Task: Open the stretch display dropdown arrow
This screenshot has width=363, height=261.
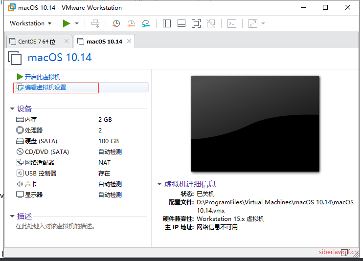Action: click(x=263, y=23)
